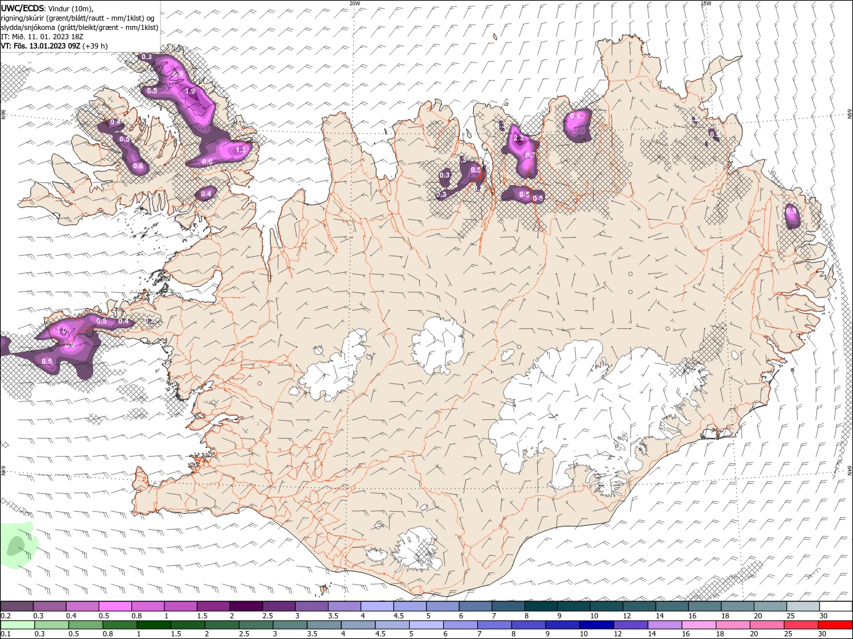Viewport: 853px width, 639px height.
Task: Click the dark navy 10 swatch in rain legend
Action: coord(596,625)
